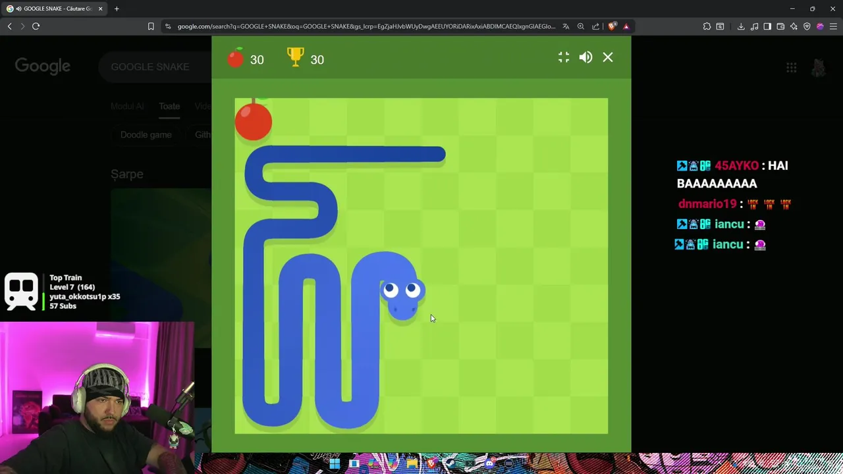The height and width of the screenshot is (474, 843).
Task: Click the address bar URL
Action: 366,26
